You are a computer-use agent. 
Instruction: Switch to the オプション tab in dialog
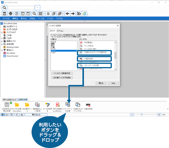(60, 31)
